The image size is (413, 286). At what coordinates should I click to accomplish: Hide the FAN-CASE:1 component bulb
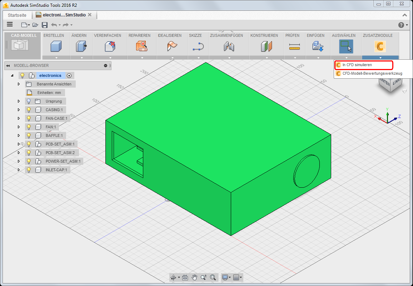(29, 118)
